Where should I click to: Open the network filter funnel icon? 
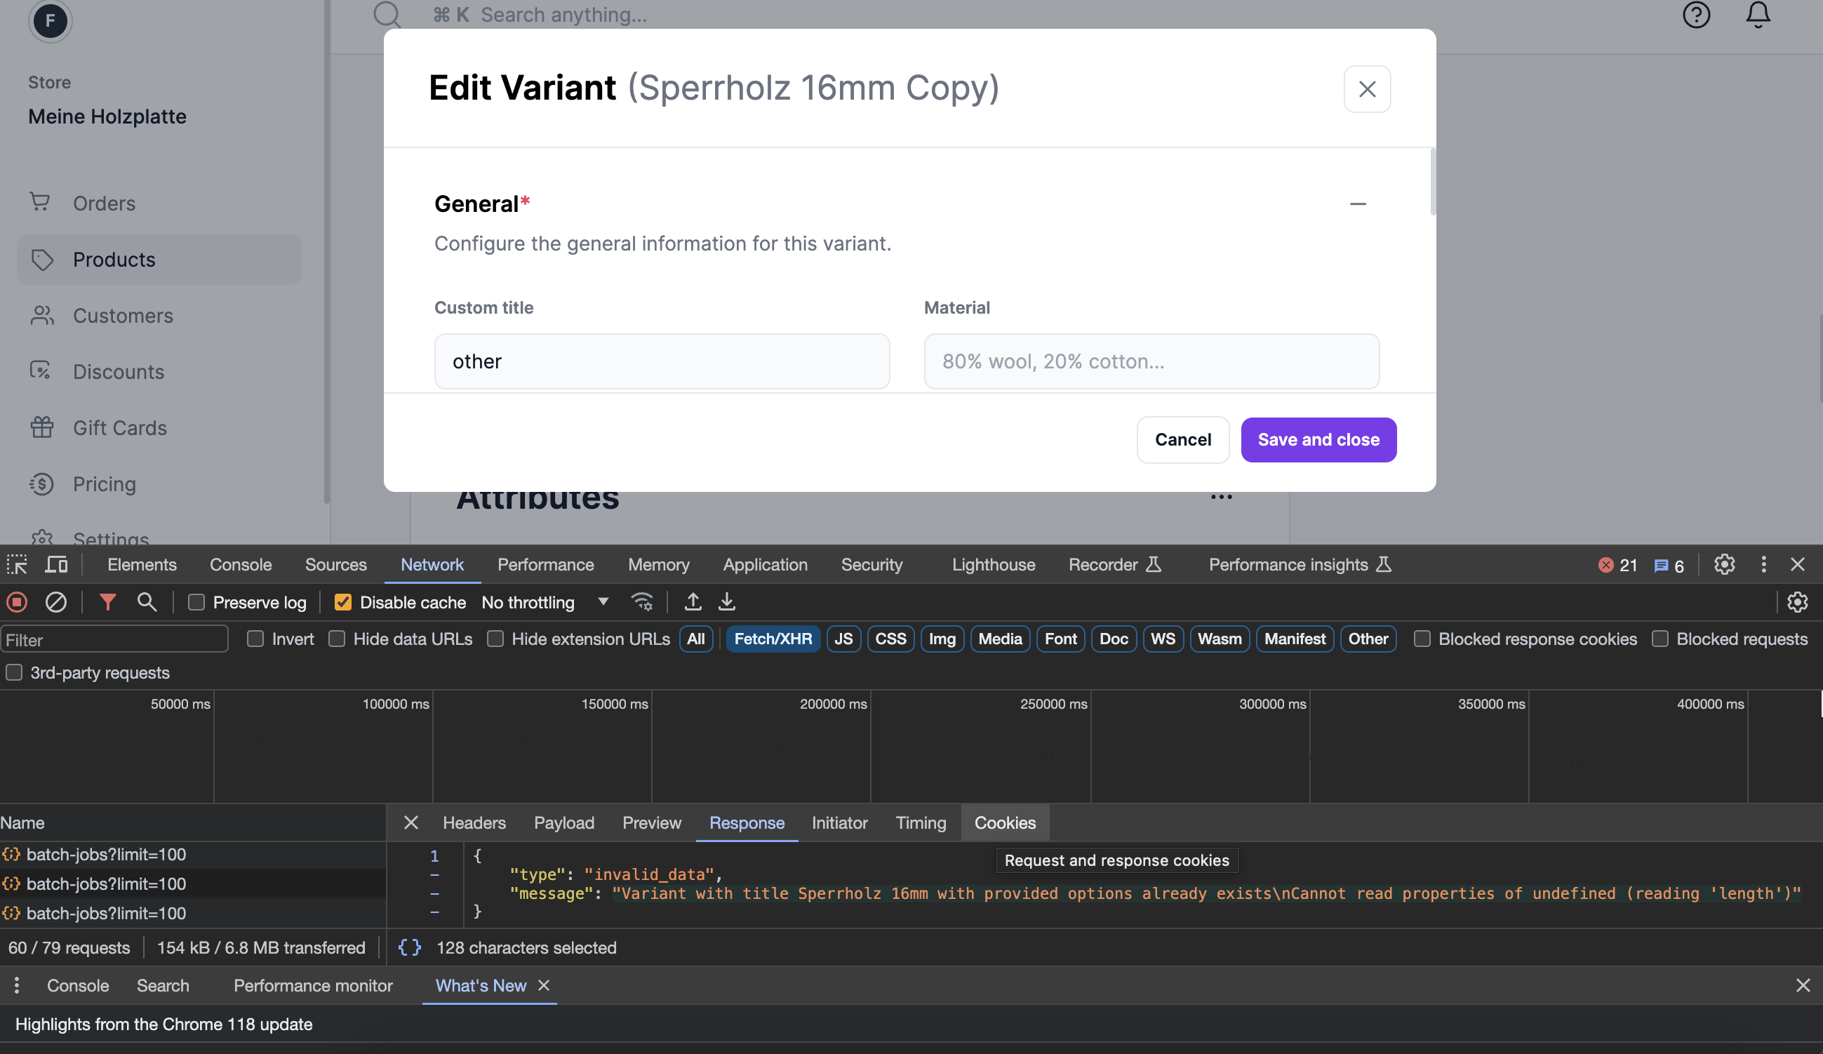107,602
